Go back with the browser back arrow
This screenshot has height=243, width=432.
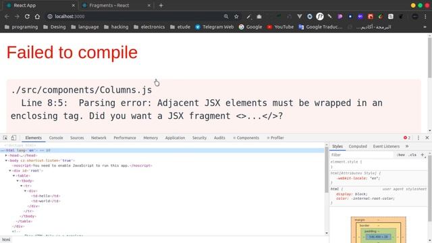click(7, 16)
